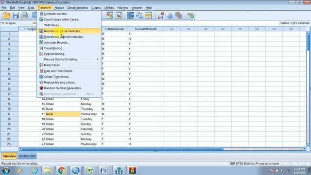
Task: Open Date and Time Wizard
Action: (x=69, y=71)
